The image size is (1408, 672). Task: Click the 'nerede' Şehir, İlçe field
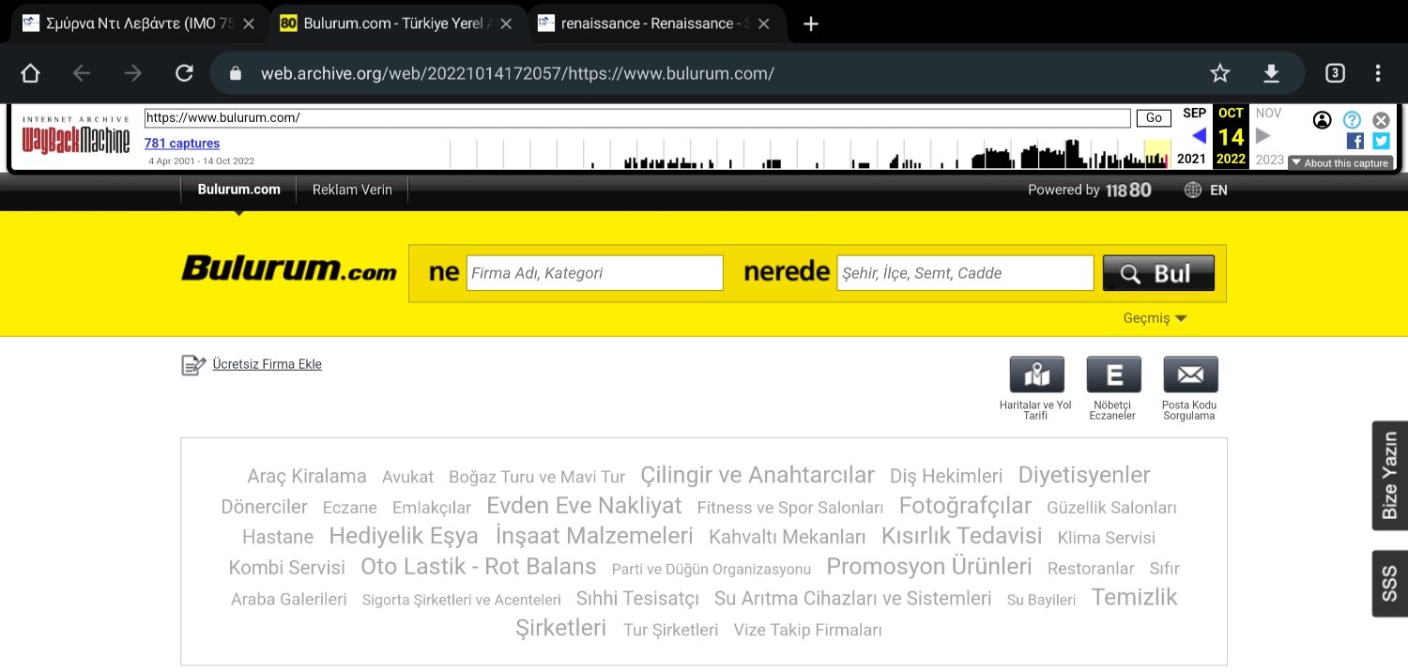click(965, 273)
